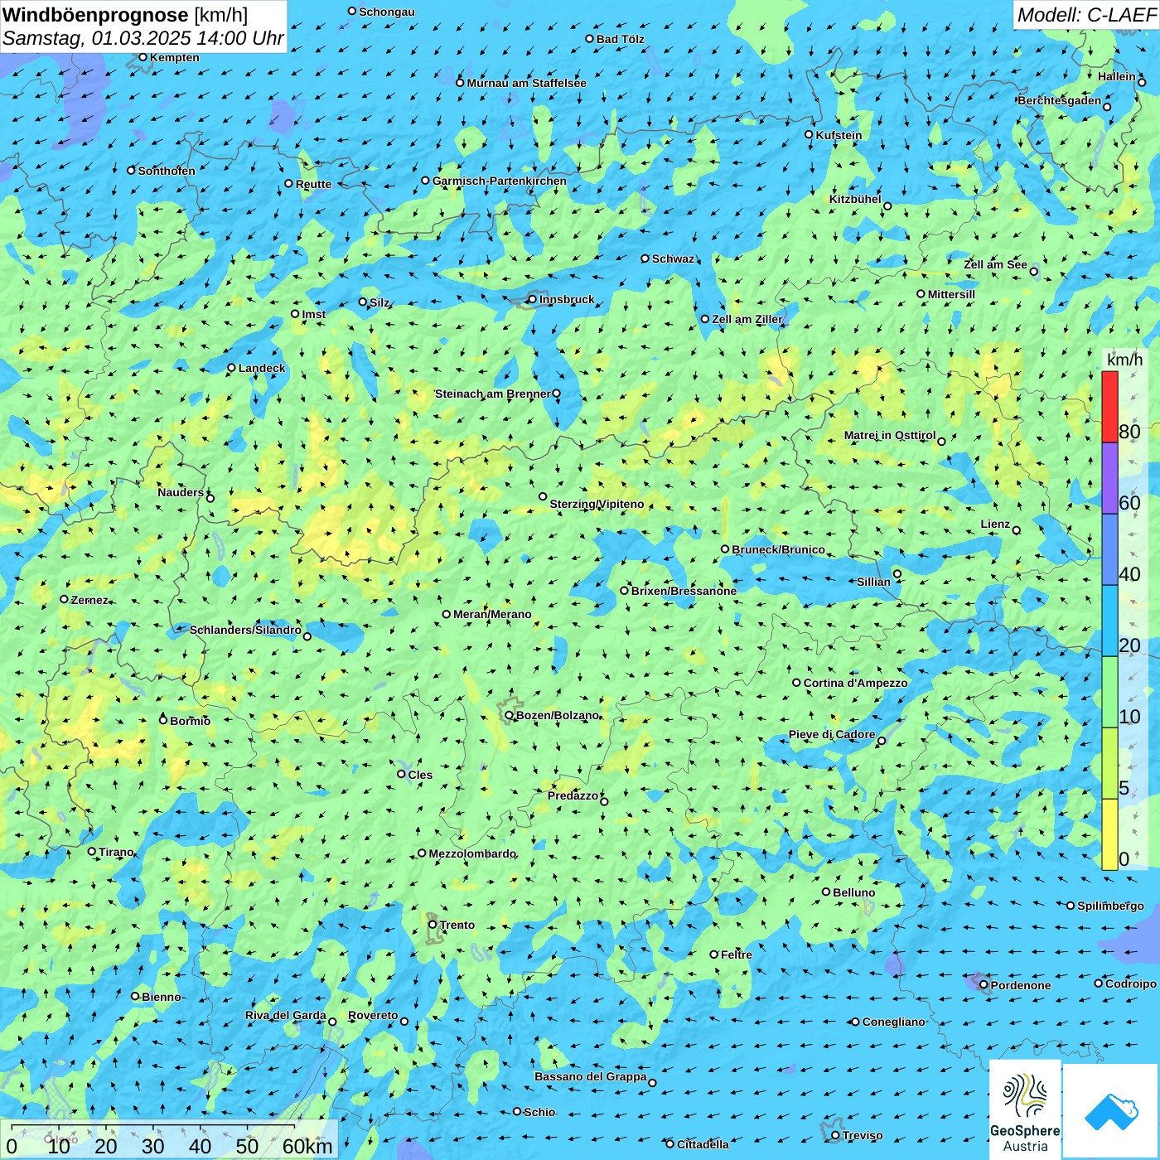Image resolution: width=1160 pixels, height=1160 pixels.
Task: Click the Landeck label
Action: (x=262, y=368)
